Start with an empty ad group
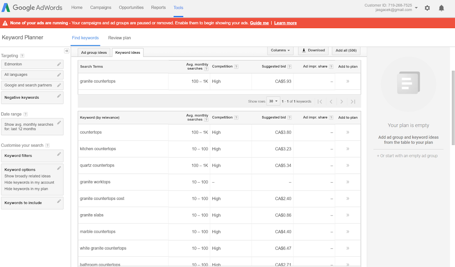 (407, 156)
